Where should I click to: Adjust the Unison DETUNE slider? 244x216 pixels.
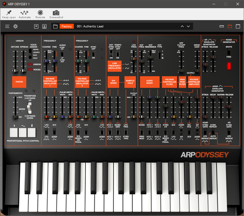point(15,71)
